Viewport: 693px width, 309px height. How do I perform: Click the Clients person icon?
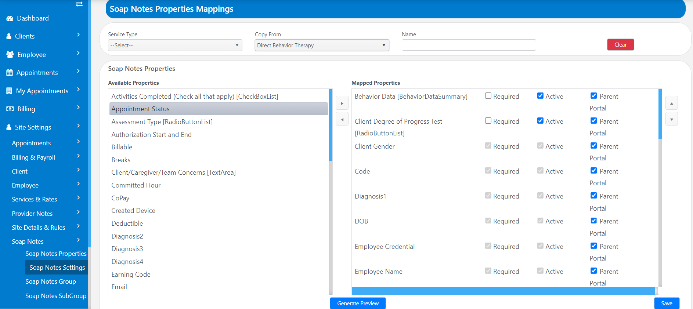(9, 36)
